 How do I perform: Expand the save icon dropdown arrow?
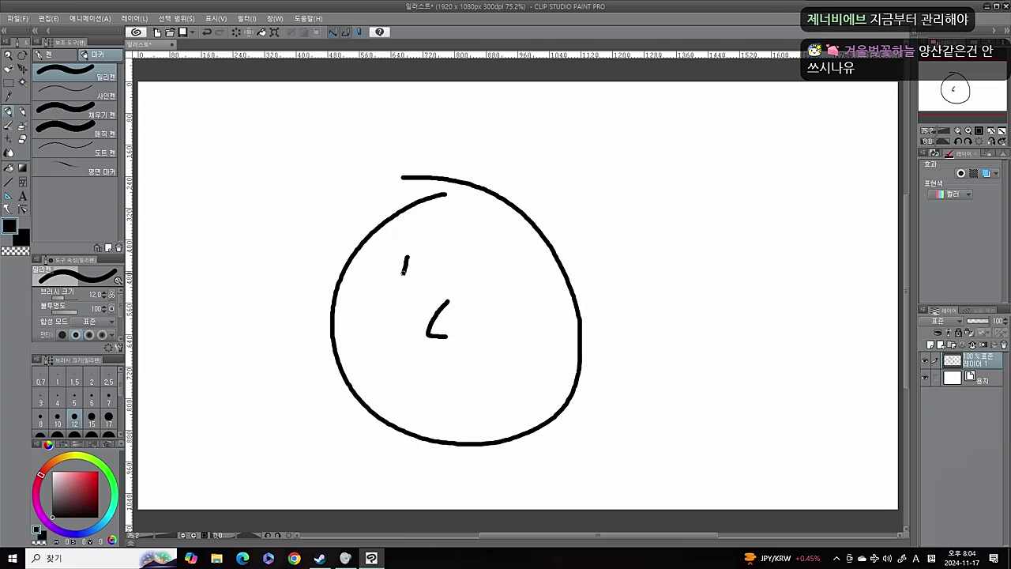[x=192, y=32]
